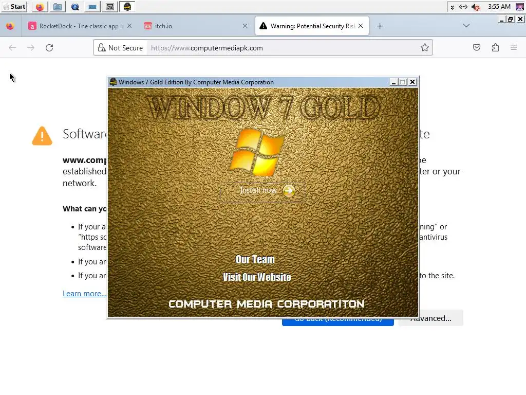
Task: Close the Windows 7 Gold installer window
Action: click(x=412, y=82)
